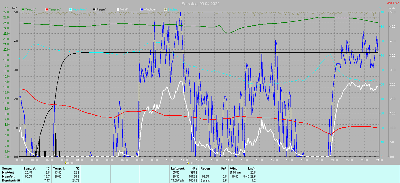Click the 09:00 time axis label
The height and width of the screenshot is (183, 400).
154,160
